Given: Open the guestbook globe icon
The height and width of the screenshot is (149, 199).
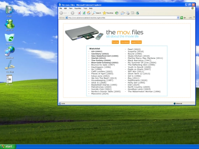Looking at the screenshot, I should click(x=10, y=51).
